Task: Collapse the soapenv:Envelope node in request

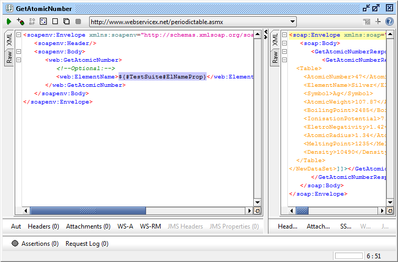Action: point(18,35)
